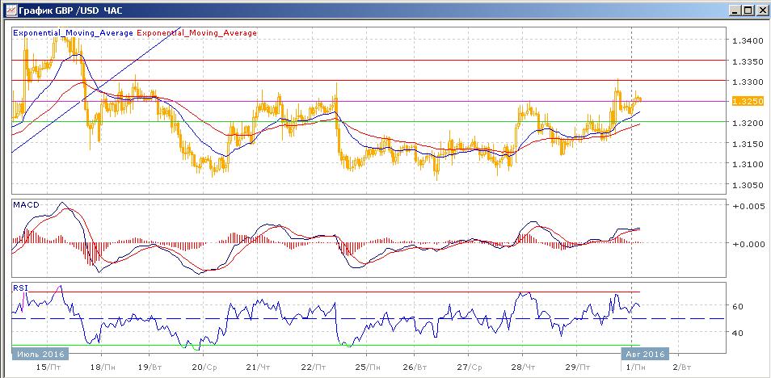Click the RSI indicator label

coord(21,287)
